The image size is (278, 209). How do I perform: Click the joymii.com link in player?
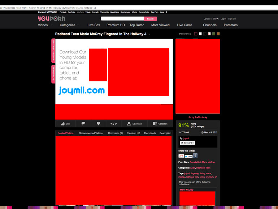82,90
